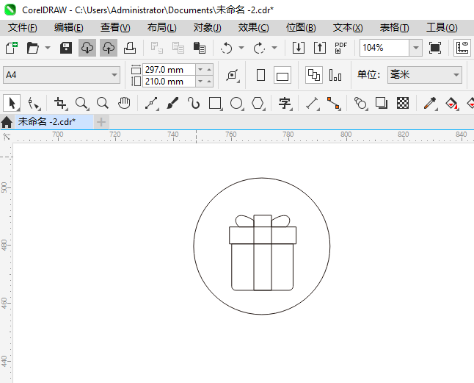This screenshot has height=383, width=474.
Task: Open the 位图(B) menu
Action: (x=300, y=27)
